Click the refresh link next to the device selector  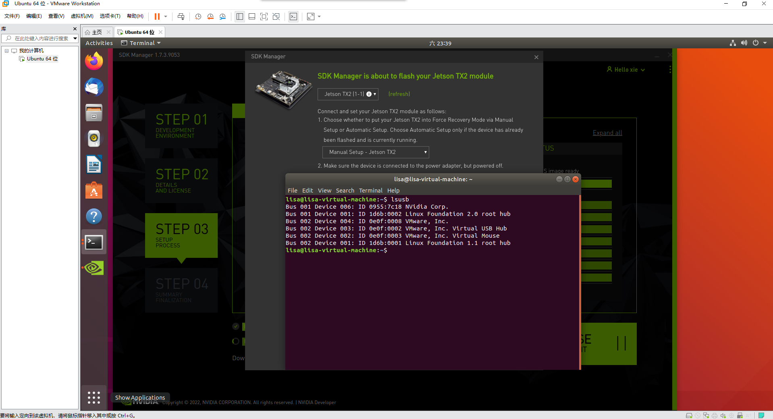click(x=399, y=94)
